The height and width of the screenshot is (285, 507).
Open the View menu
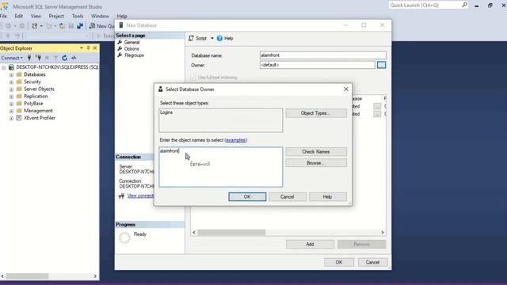tap(36, 16)
